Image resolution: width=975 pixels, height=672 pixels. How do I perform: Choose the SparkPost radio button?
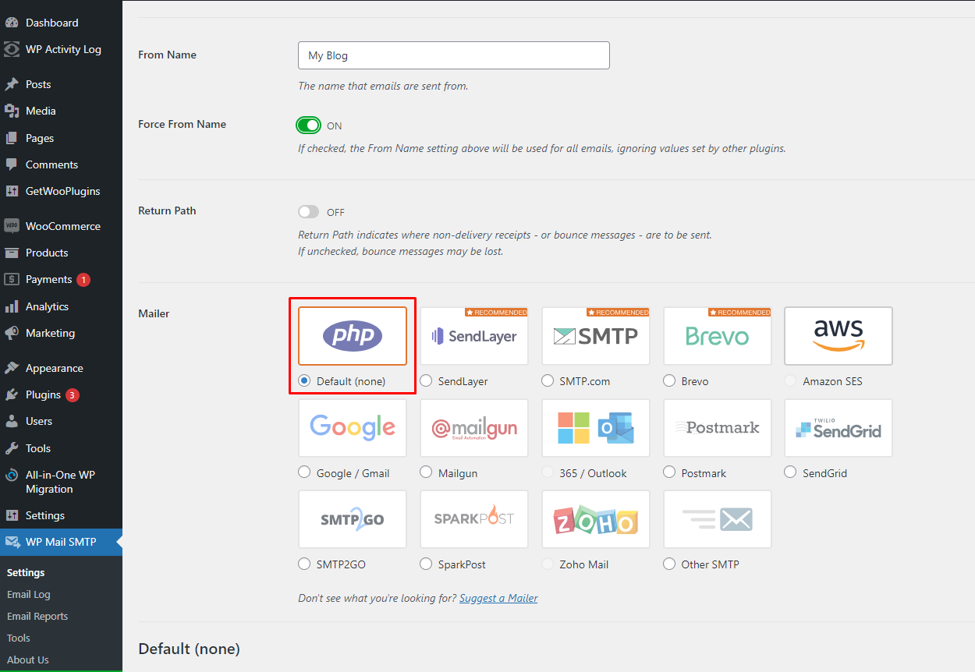(x=426, y=564)
